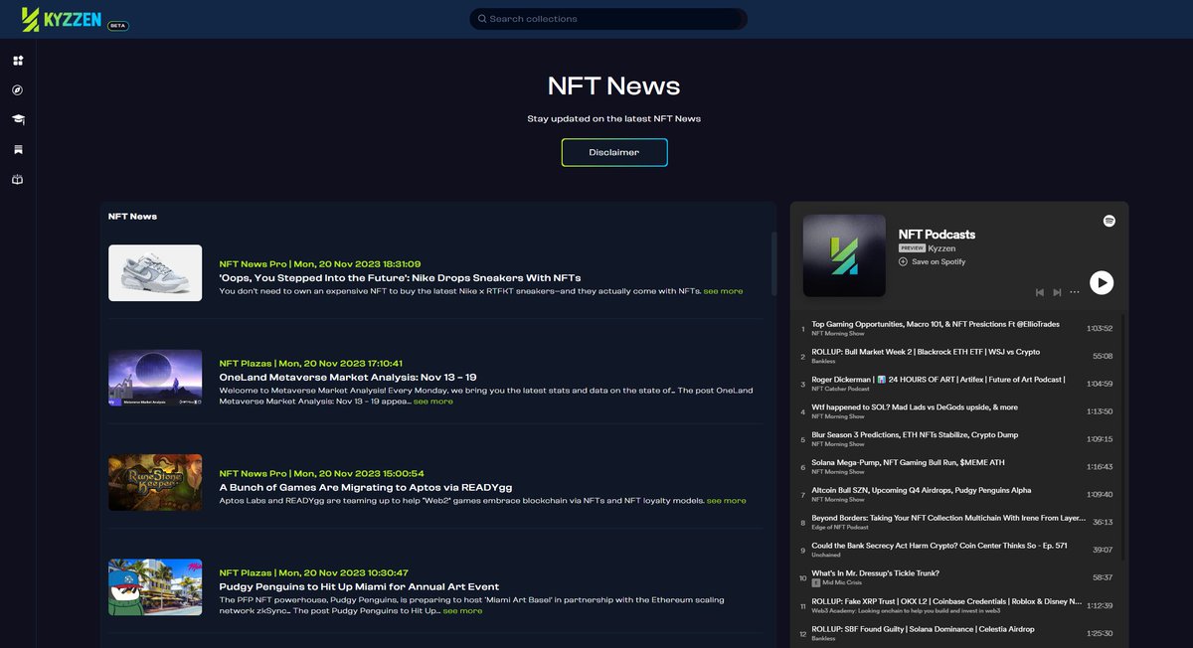Click the NFT News feed scrollbar
Image resolution: width=1193 pixels, height=648 pixels.
773,264
